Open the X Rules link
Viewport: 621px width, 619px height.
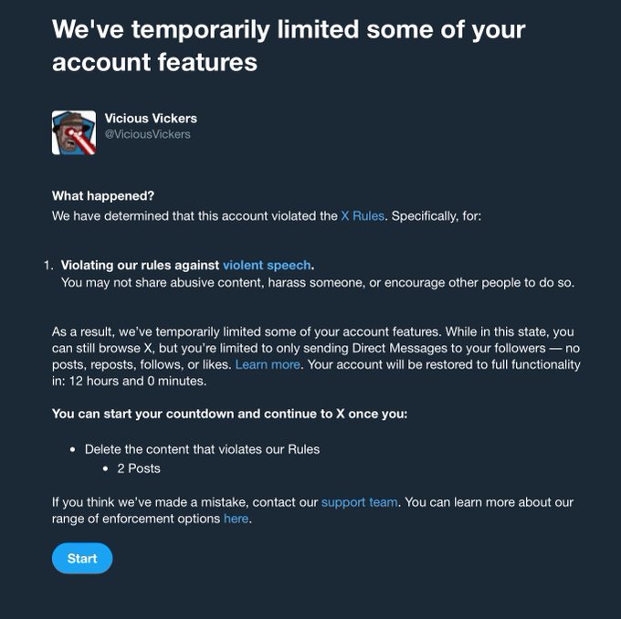click(363, 215)
